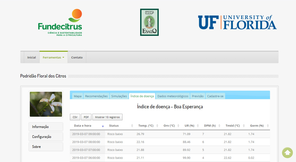Switch to the Mapa tab
Viewport: 296px width, 162px height.
(78, 96)
